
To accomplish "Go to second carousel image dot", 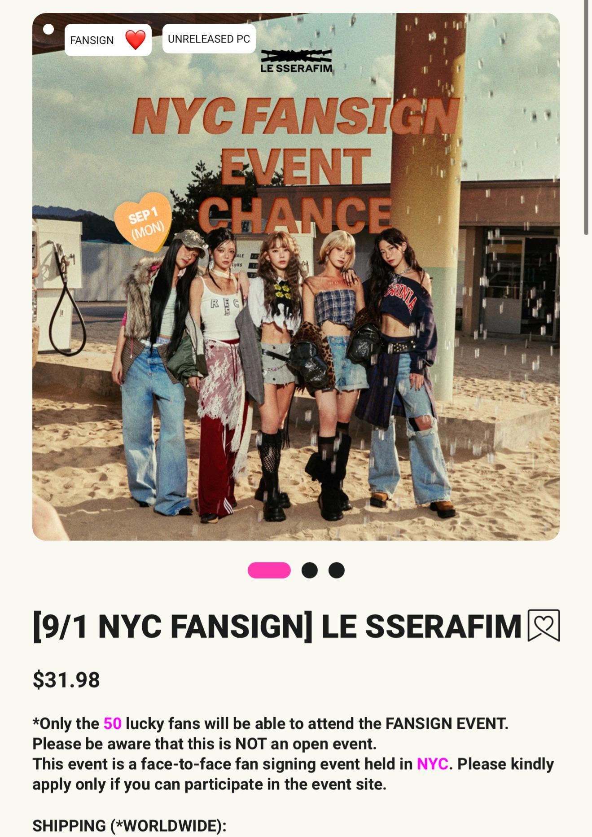I will click(310, 570).
